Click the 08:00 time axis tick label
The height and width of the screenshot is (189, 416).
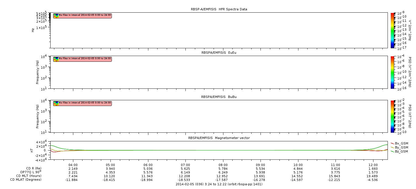pos(223,165)
